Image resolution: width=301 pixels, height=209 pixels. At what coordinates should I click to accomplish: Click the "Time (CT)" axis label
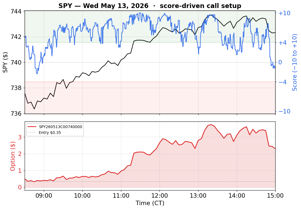coord(150,203)
